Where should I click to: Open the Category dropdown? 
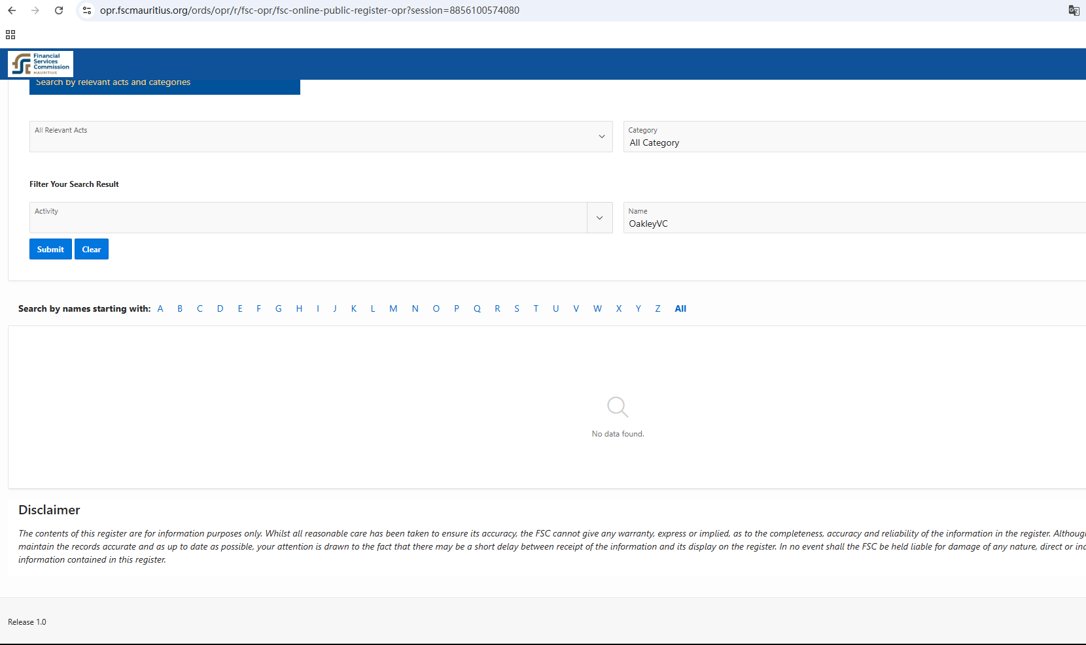tap(850, 137)
